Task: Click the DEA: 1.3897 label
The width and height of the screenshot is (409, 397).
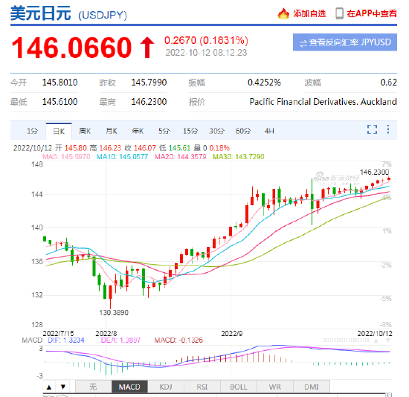Action: click(x=120, y=340)
